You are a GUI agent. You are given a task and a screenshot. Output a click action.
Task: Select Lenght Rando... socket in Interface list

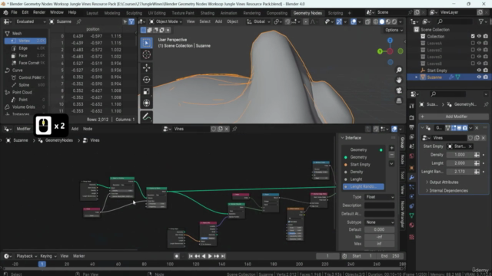[364, 186]
